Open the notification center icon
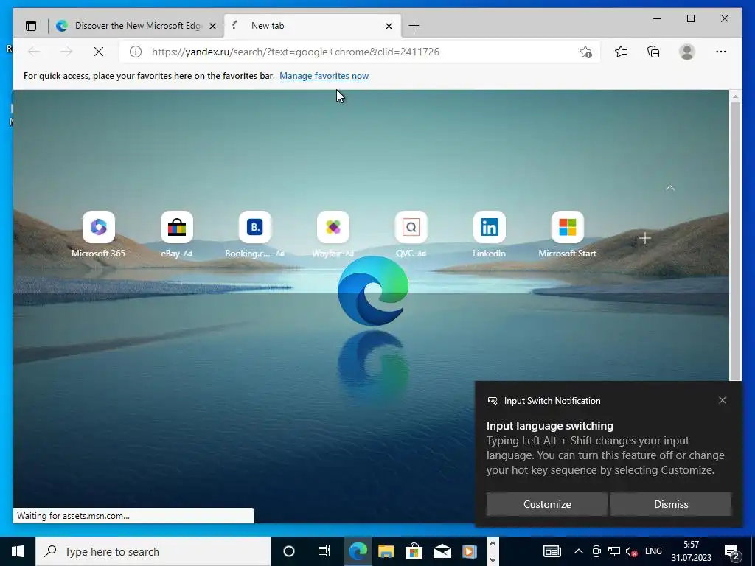Viewport: 755px width, 566px height. 732,551
